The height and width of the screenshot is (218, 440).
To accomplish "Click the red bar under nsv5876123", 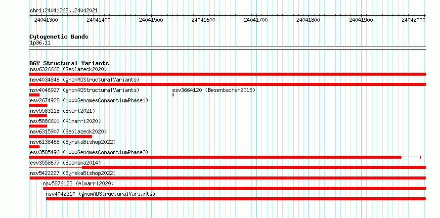I will 234,188.
